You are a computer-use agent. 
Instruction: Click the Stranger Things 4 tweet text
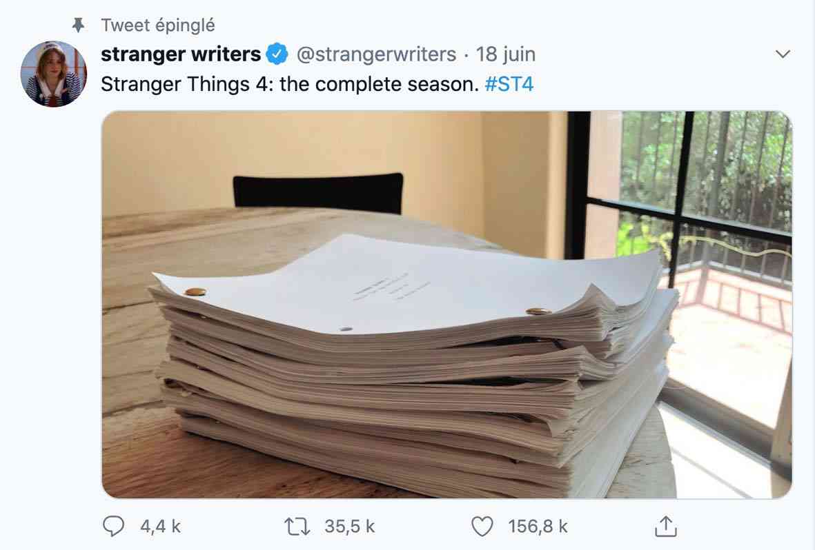pos(290,84)
